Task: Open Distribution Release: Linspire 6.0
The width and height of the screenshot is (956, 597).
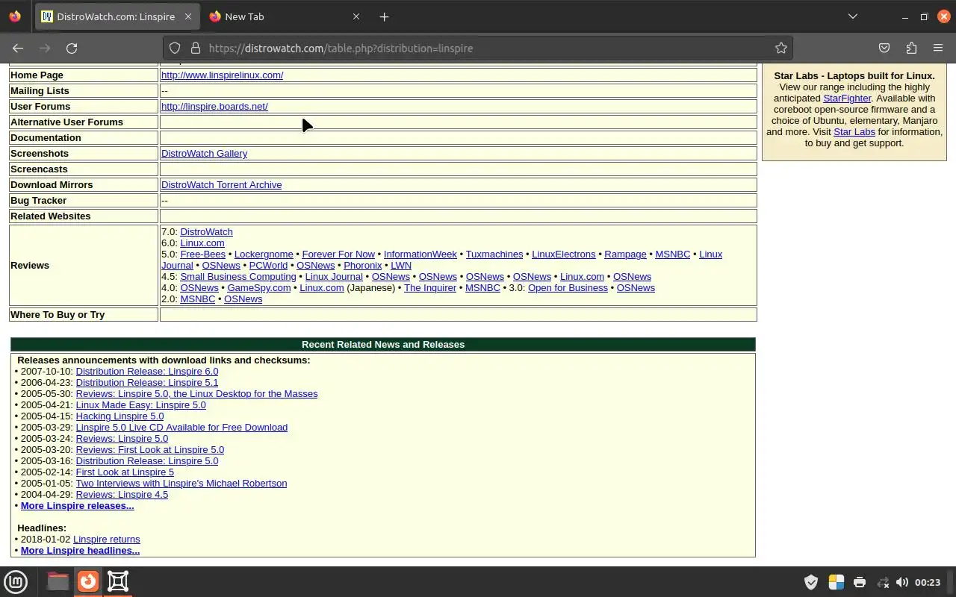Action: pos(147,372)
